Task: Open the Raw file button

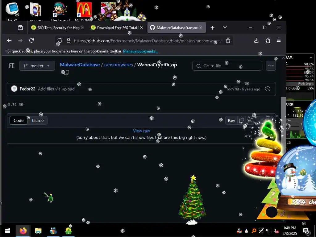Action: point(231,121)
